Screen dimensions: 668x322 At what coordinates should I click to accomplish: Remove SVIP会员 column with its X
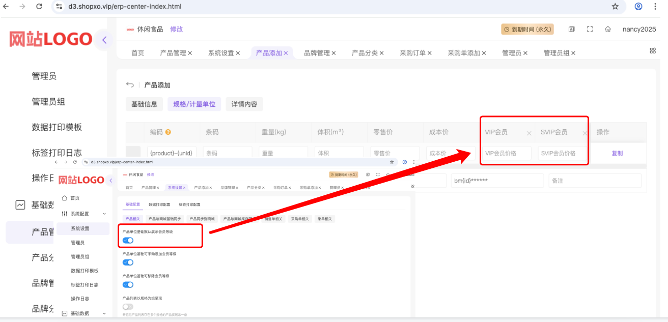pyautogui.click(x=584, y=133)
